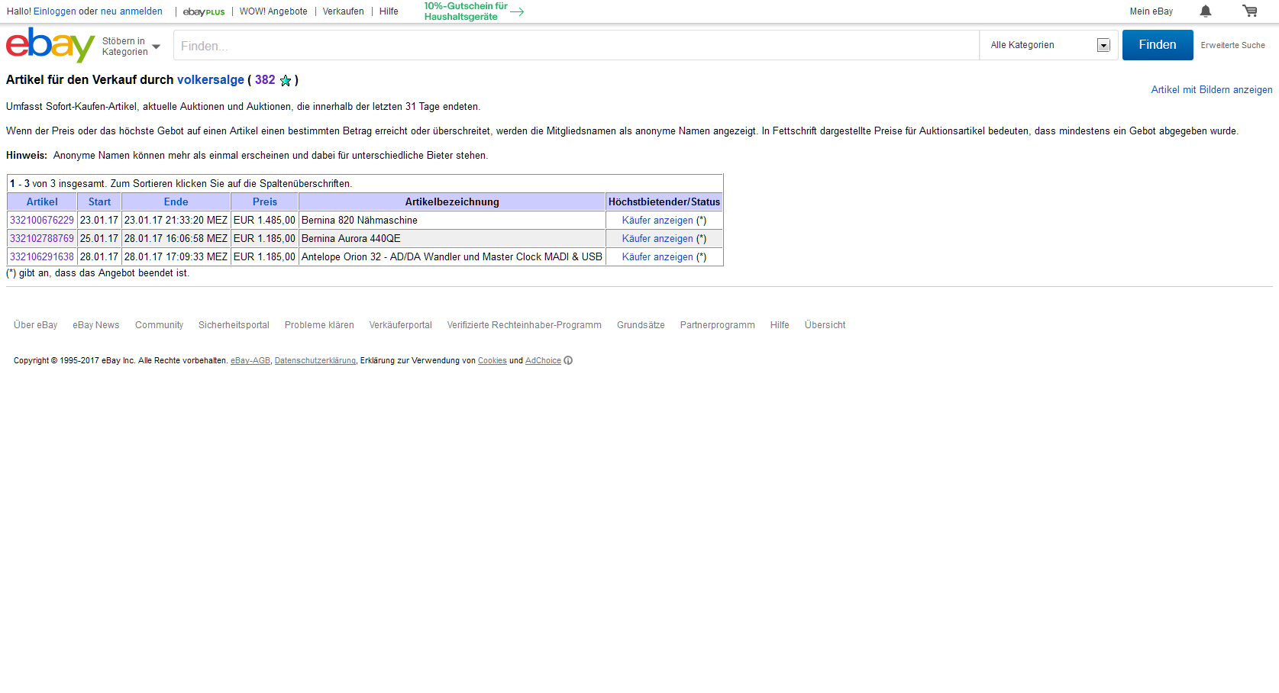Select the end time 28.01.17 17:09:33 MEZ
Image resolution: width=1279 pixels, height=693 pixels.
[x=176, y=257]
